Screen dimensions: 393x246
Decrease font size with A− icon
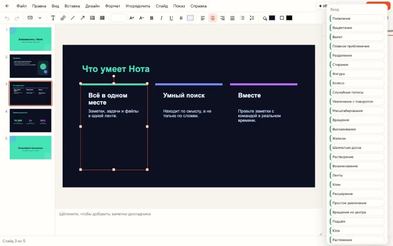click(142, 18)
